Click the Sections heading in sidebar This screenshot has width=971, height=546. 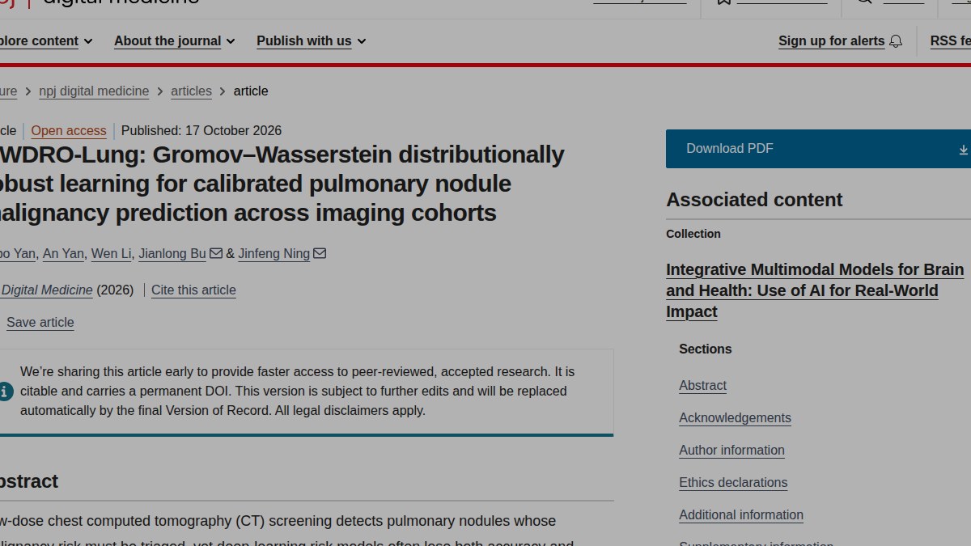pyautogui.click(x=705, y=349)
